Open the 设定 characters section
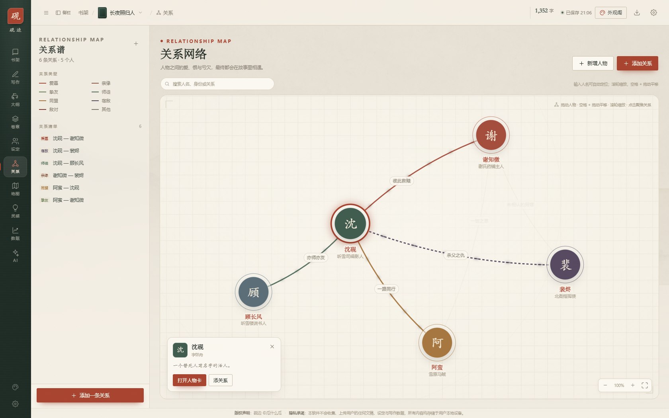Screen dimensions: 669x418 coord(15,144)
